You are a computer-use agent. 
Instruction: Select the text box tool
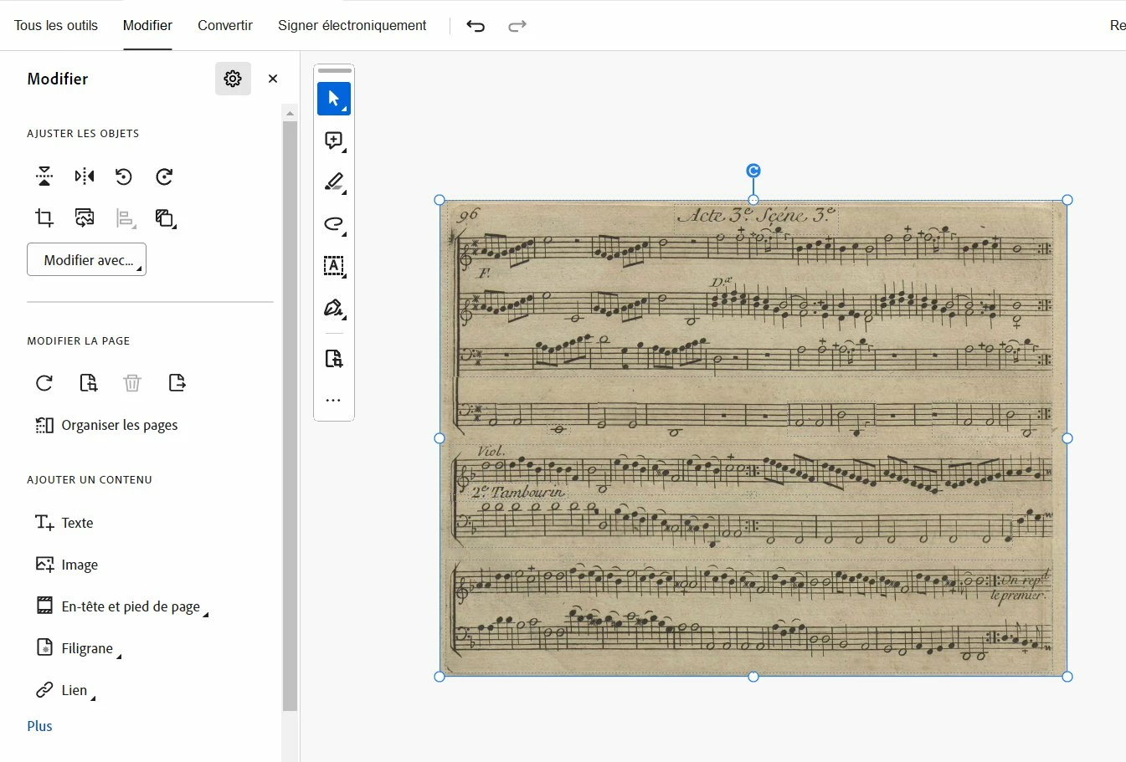[334, 266]
